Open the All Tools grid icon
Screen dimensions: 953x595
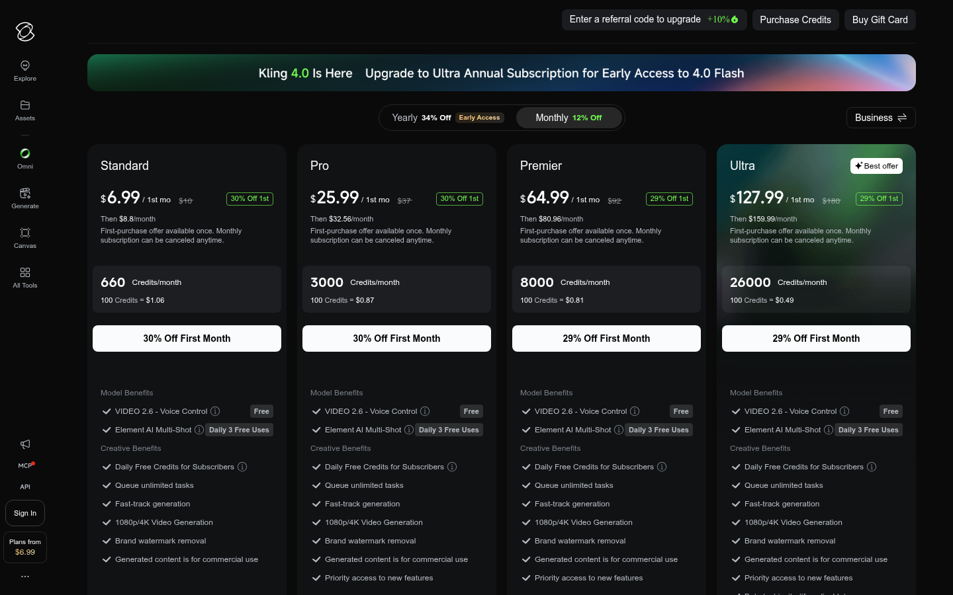pos(25,272)
